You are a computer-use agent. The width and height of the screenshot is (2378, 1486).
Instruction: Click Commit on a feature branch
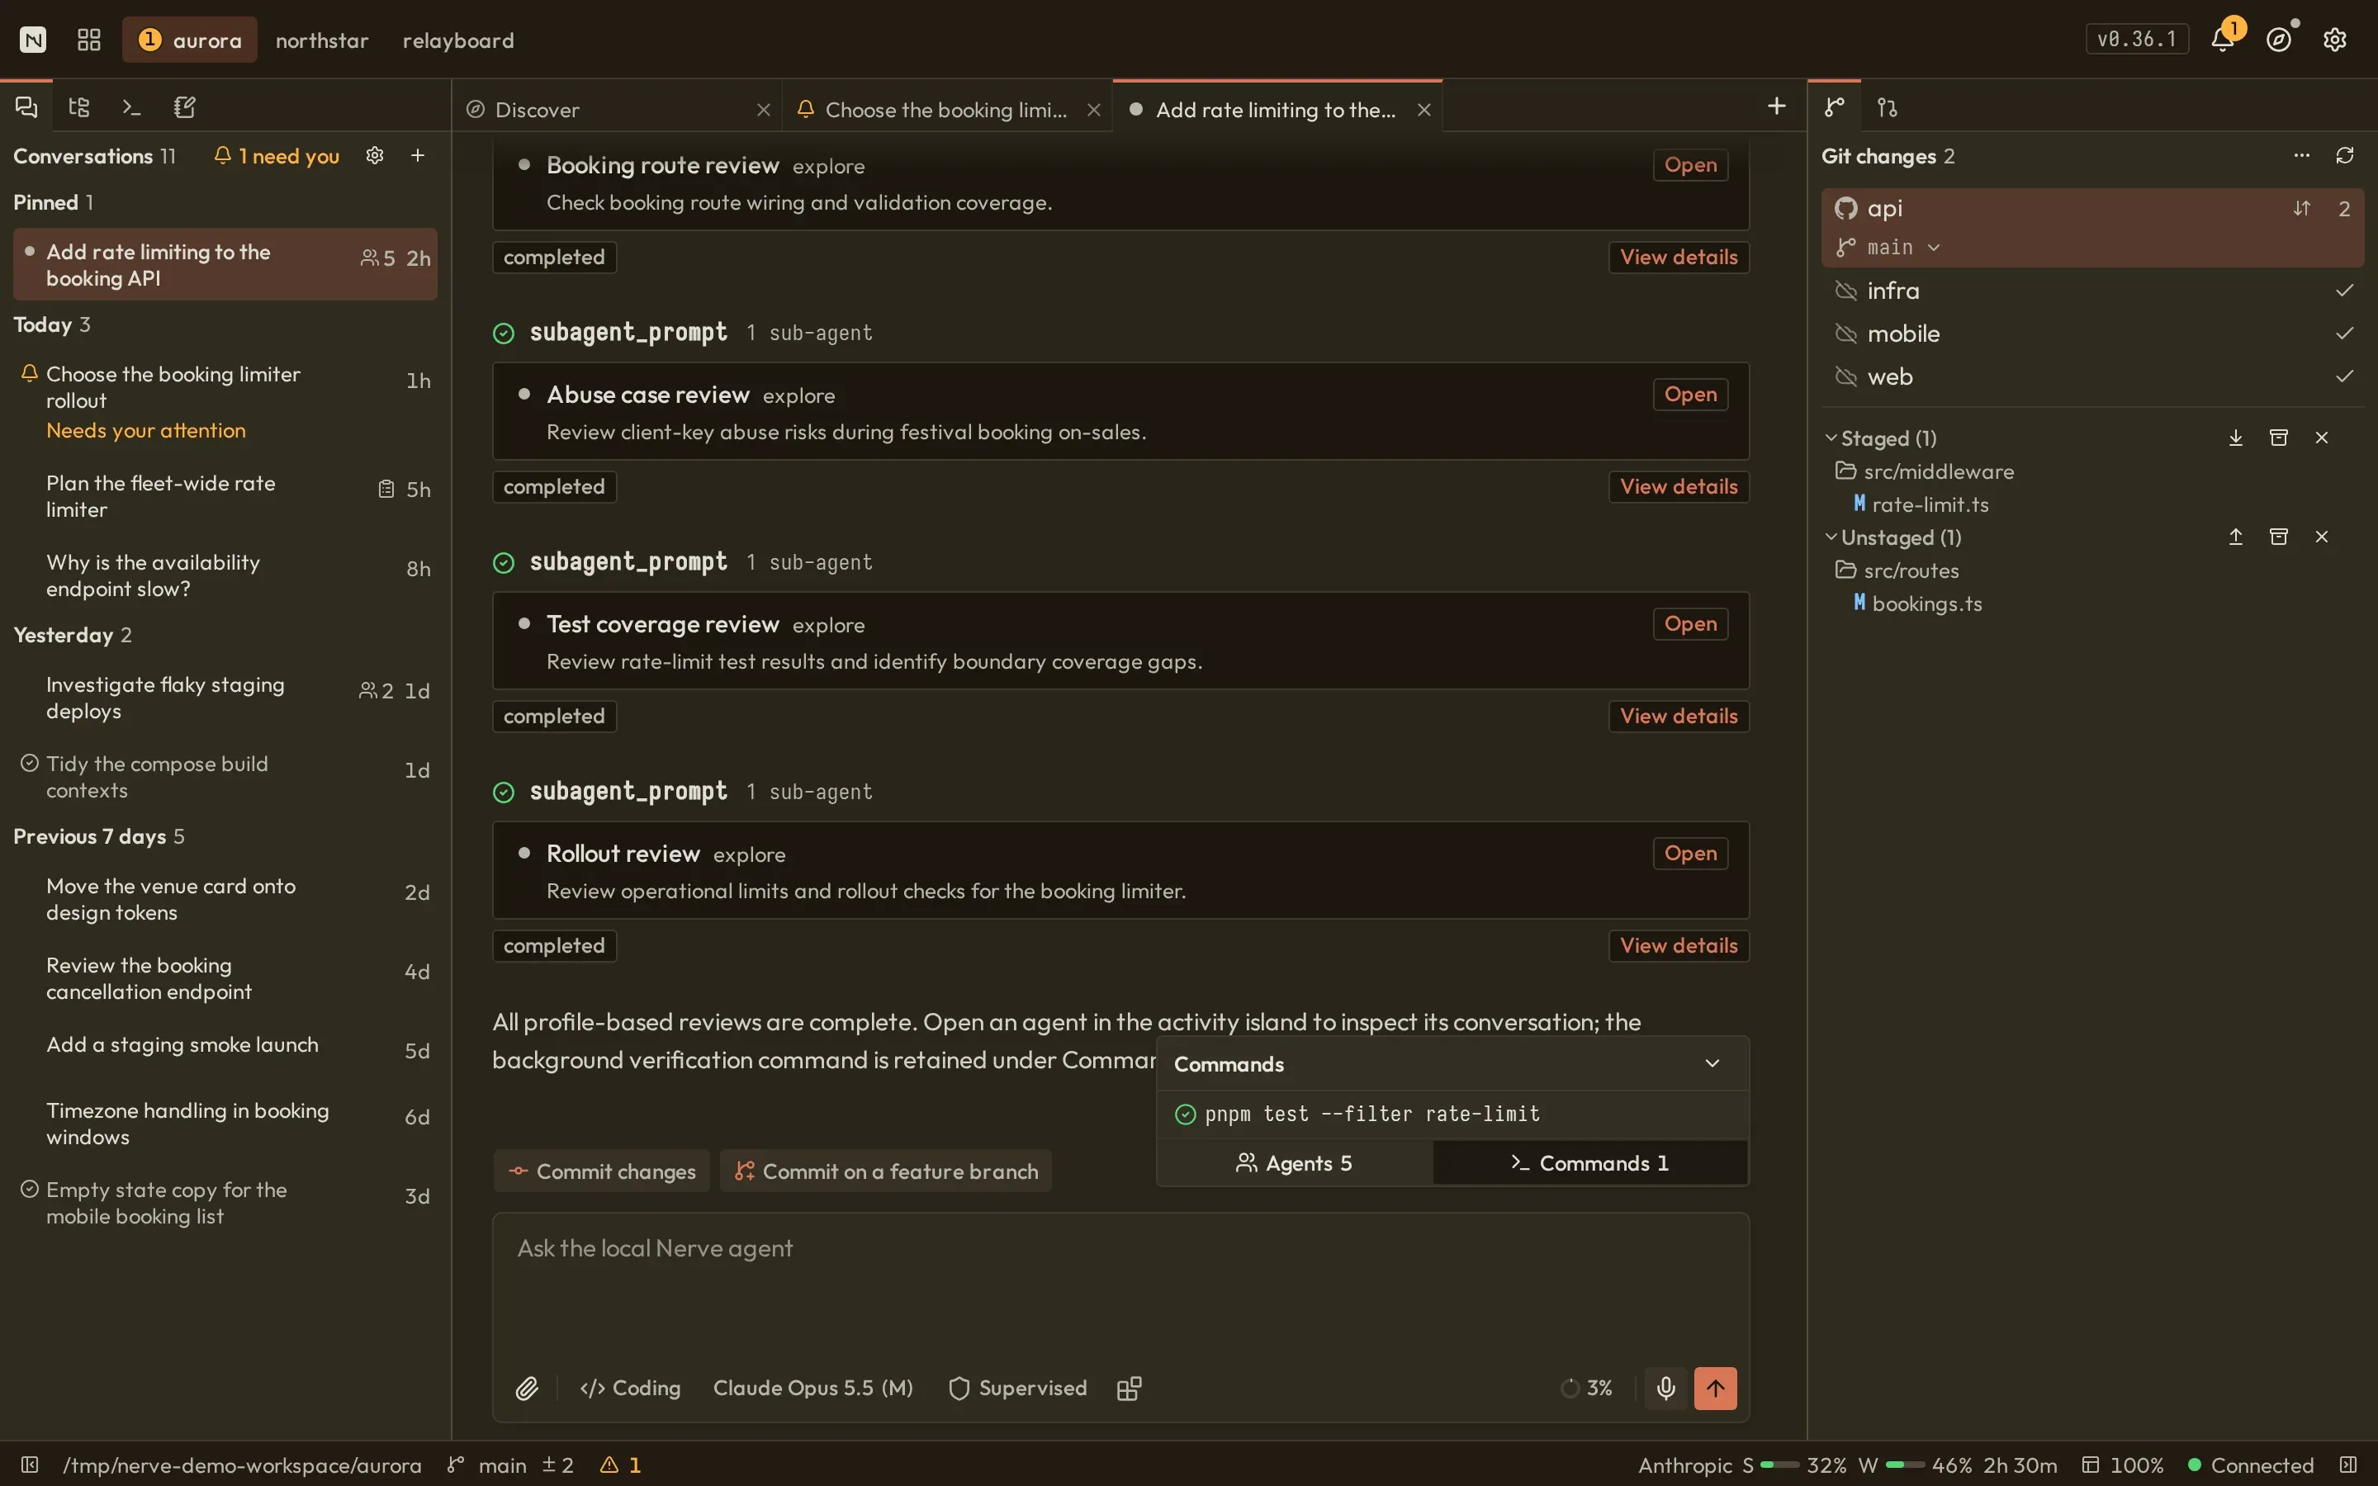[x=885, y=1171]
